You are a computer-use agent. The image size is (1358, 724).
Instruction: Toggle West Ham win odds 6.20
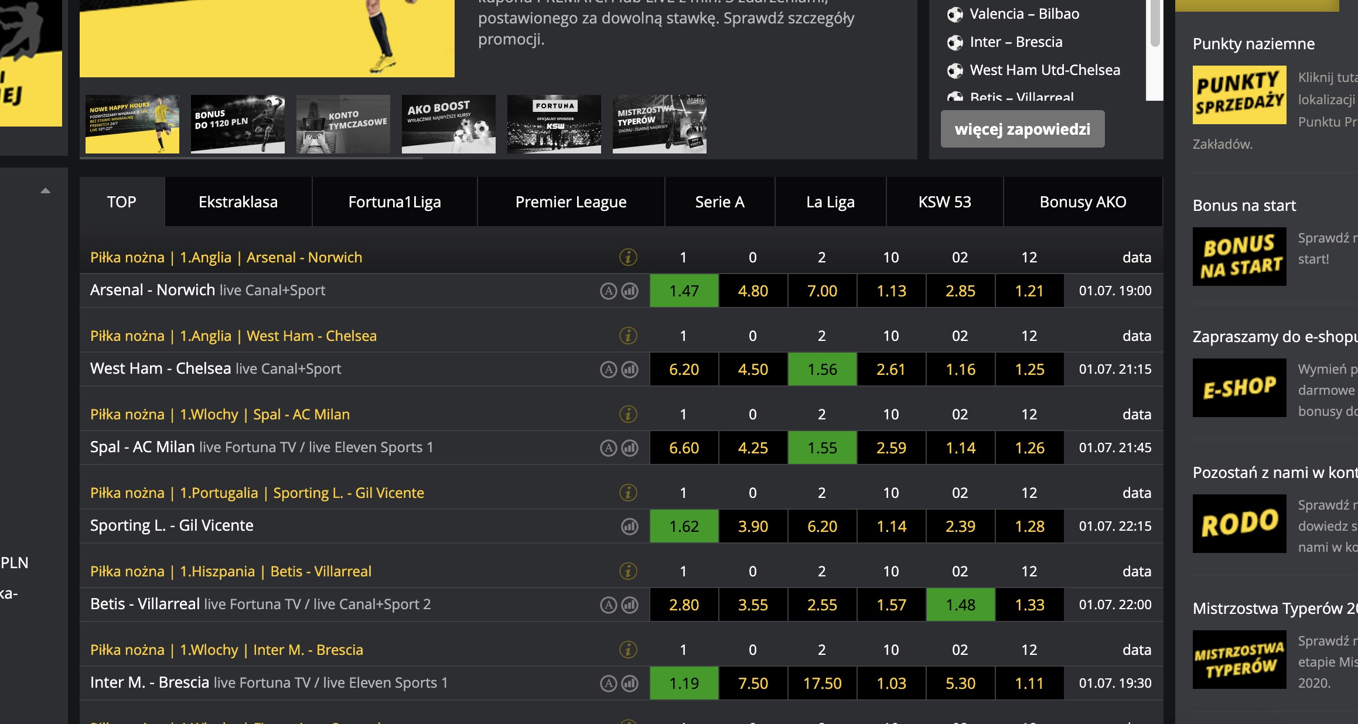click(x=684, y=369)
